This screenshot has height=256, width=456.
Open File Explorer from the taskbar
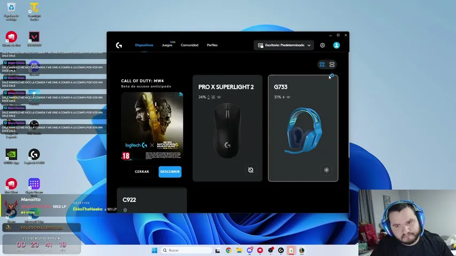(239, 250)
